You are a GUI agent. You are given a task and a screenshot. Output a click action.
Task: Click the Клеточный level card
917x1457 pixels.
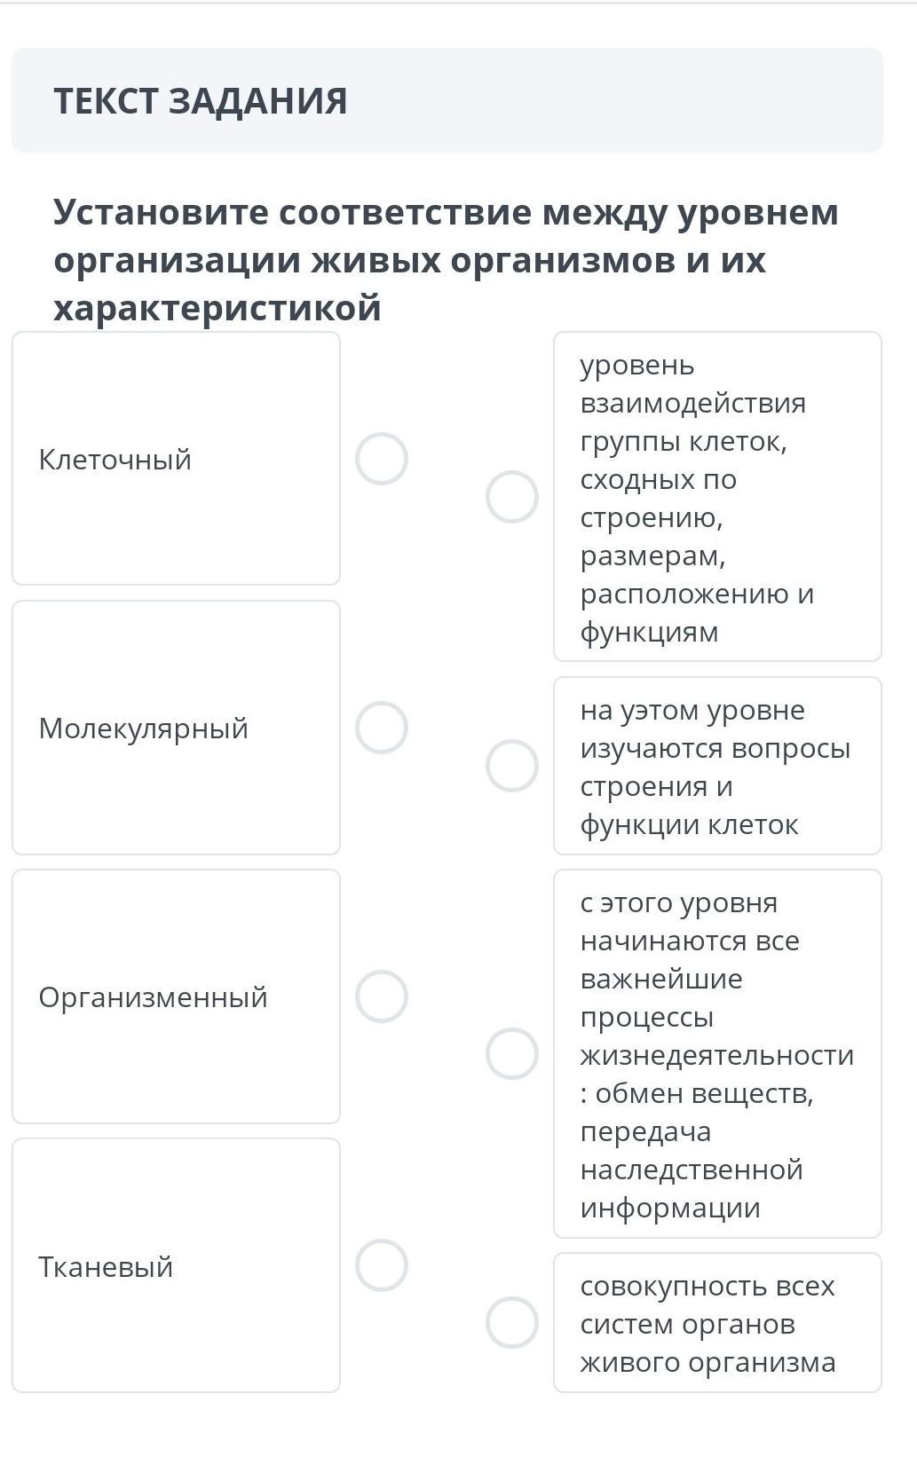176,459
